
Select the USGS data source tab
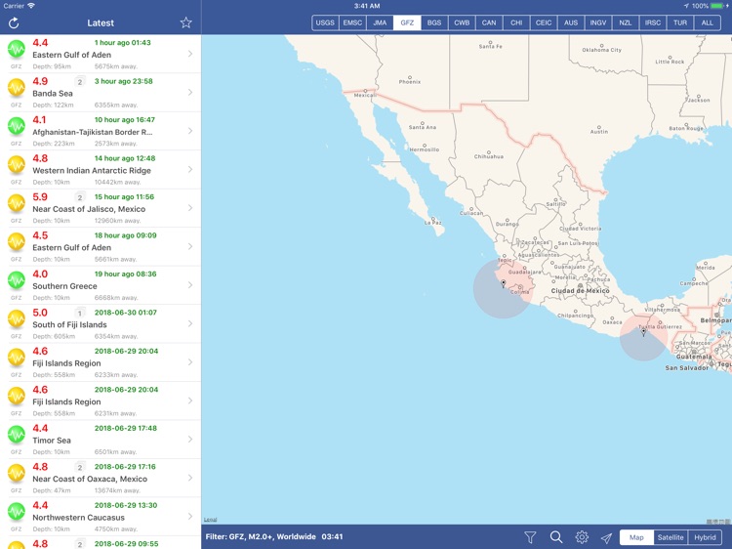325,22
